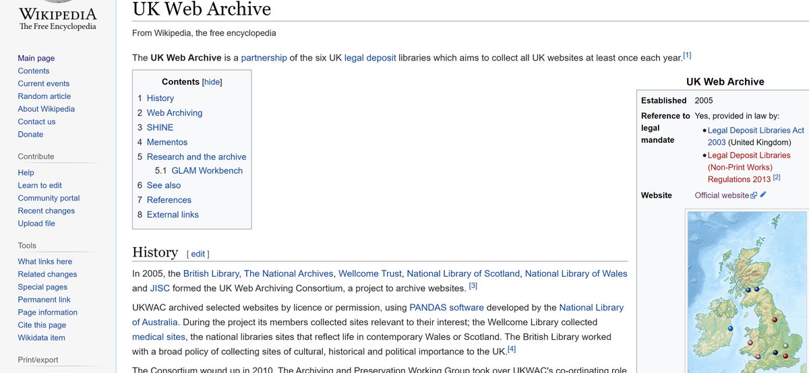Open the British Library article

(211, 274)
